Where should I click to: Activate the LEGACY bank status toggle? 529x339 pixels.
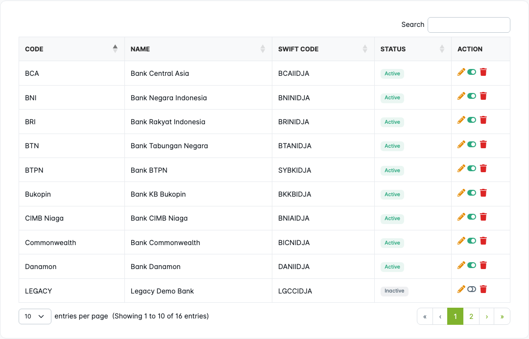tap(472, 290)
